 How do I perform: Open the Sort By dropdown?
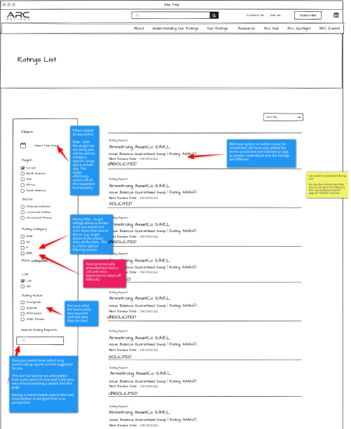click(283, 117)
